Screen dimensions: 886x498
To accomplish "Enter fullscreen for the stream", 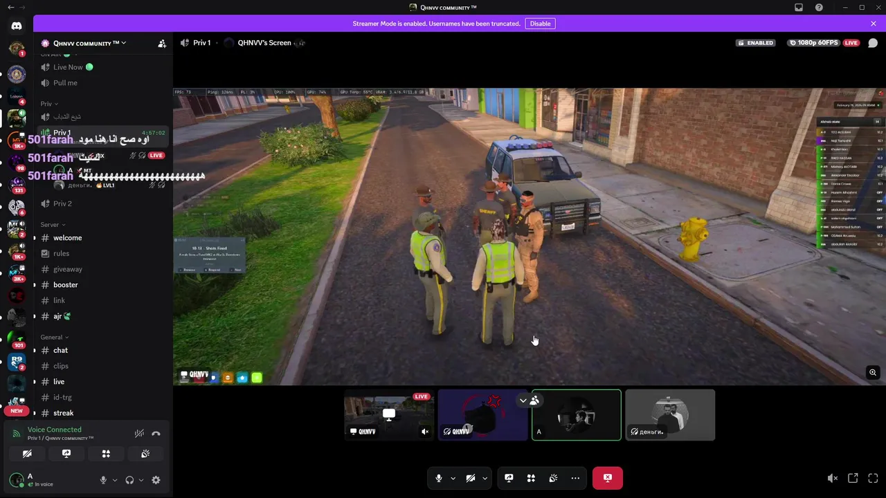I will coord(873,478).
